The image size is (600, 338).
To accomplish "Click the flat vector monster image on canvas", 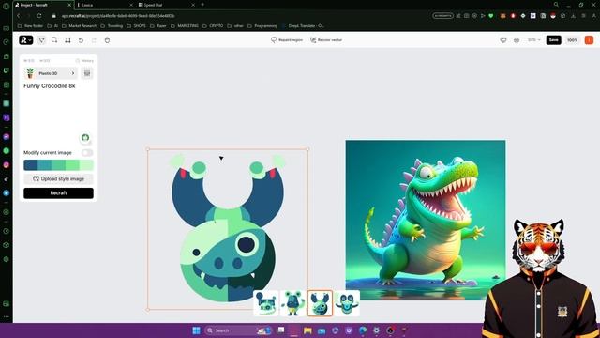I will point(228,229).
